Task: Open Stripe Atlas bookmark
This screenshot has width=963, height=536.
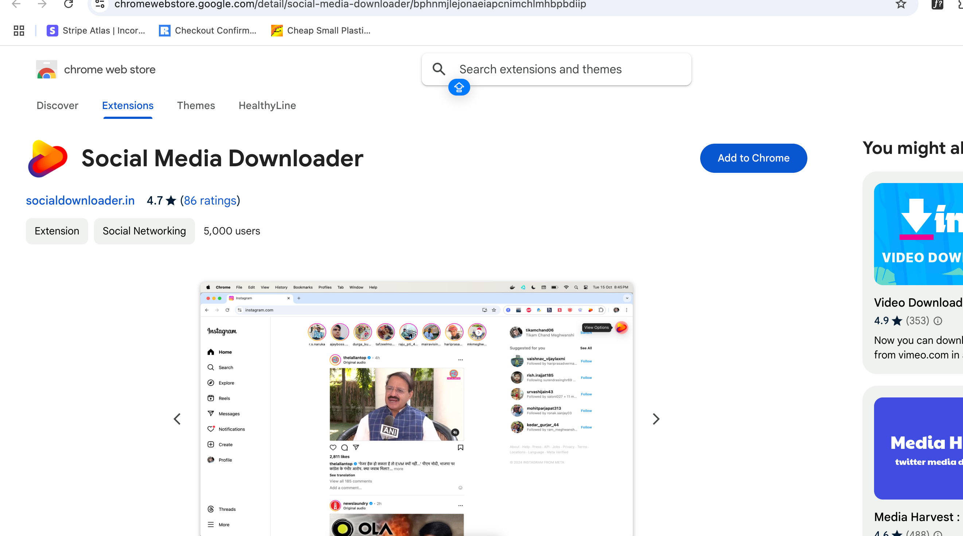Action: pyautogui.click(x=96, y=30)
